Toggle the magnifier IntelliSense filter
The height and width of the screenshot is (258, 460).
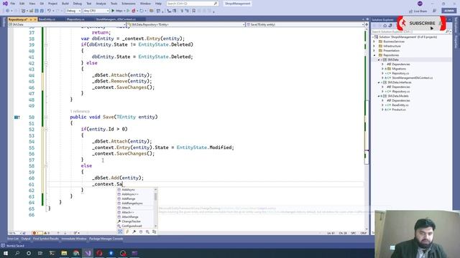(x=147, y=231)
